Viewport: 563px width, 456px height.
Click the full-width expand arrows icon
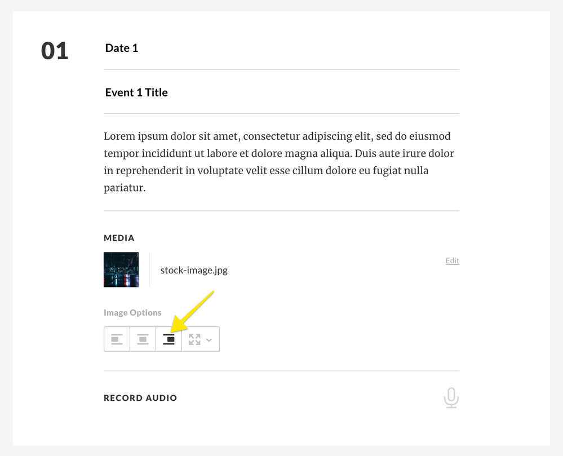[194, 339]
